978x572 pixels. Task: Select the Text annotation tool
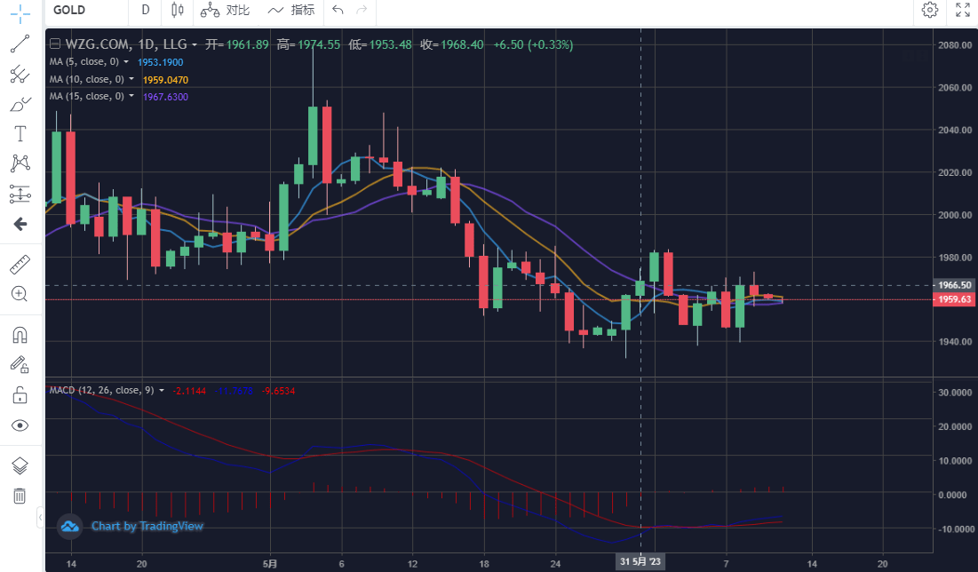pos(20,133)
